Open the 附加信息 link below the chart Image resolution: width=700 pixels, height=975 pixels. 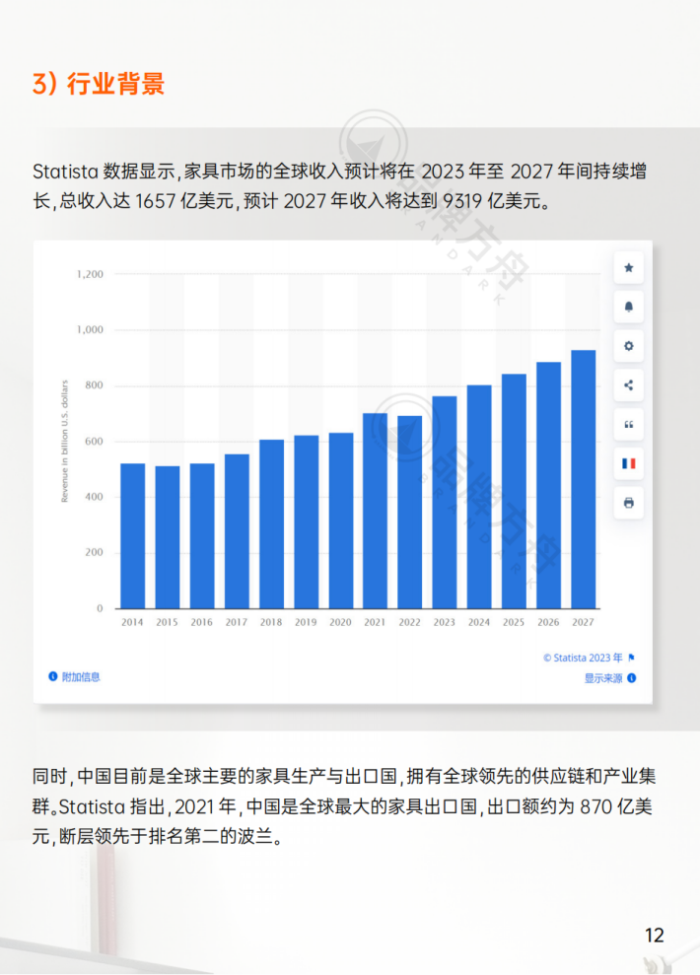coord(80,677)
